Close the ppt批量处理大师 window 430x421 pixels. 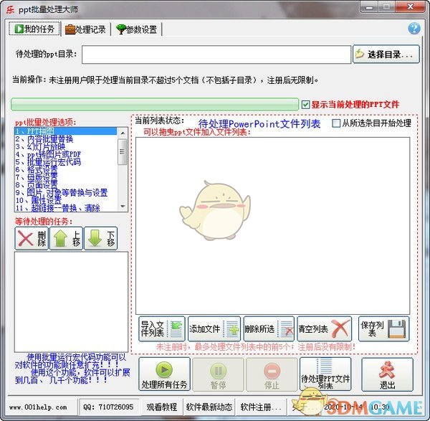pyautogui.click(x=411, y=6)
